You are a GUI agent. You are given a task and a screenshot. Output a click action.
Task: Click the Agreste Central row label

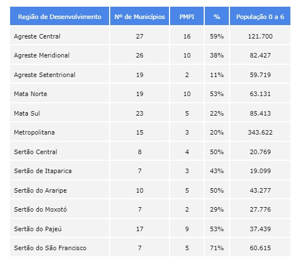(37, 36)
